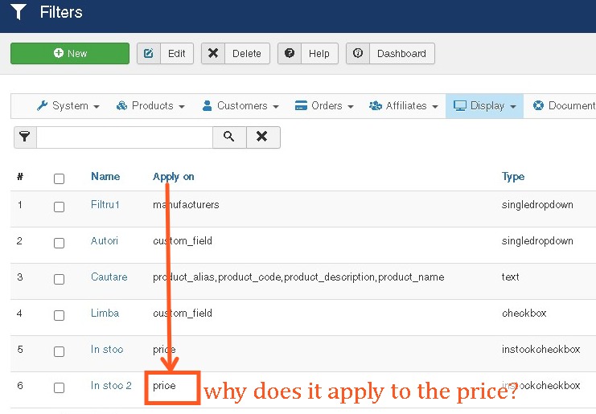Click the text type cell for Cautare
This screenshot has height=414, width=596.
tap(510, 277)
